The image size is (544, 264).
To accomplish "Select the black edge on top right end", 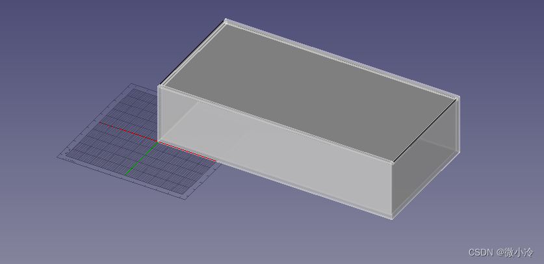I will pos(426,129).
